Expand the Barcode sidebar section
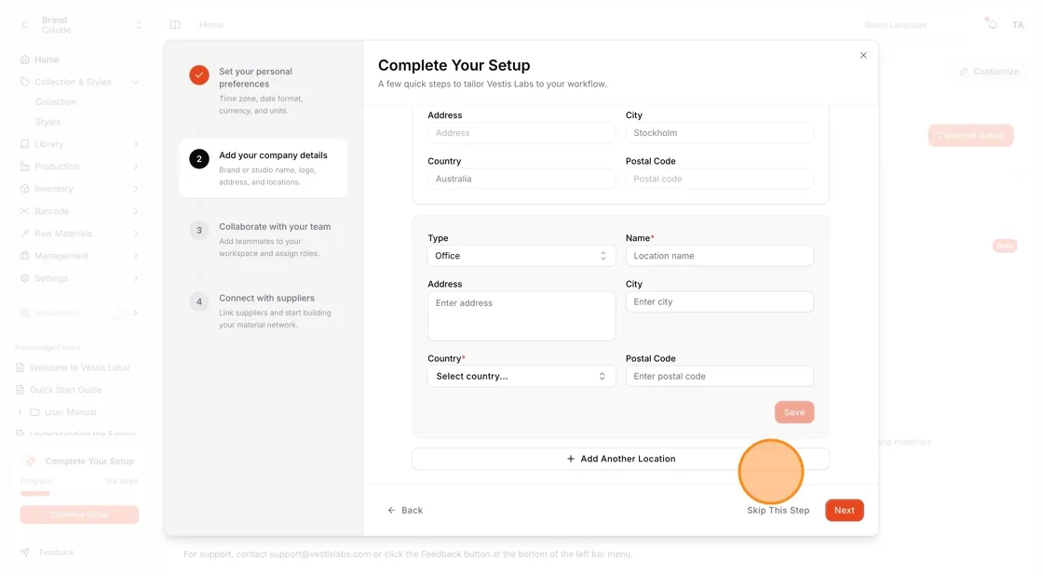This screenshot has height=576, width=1043. (x=136, y=211)
